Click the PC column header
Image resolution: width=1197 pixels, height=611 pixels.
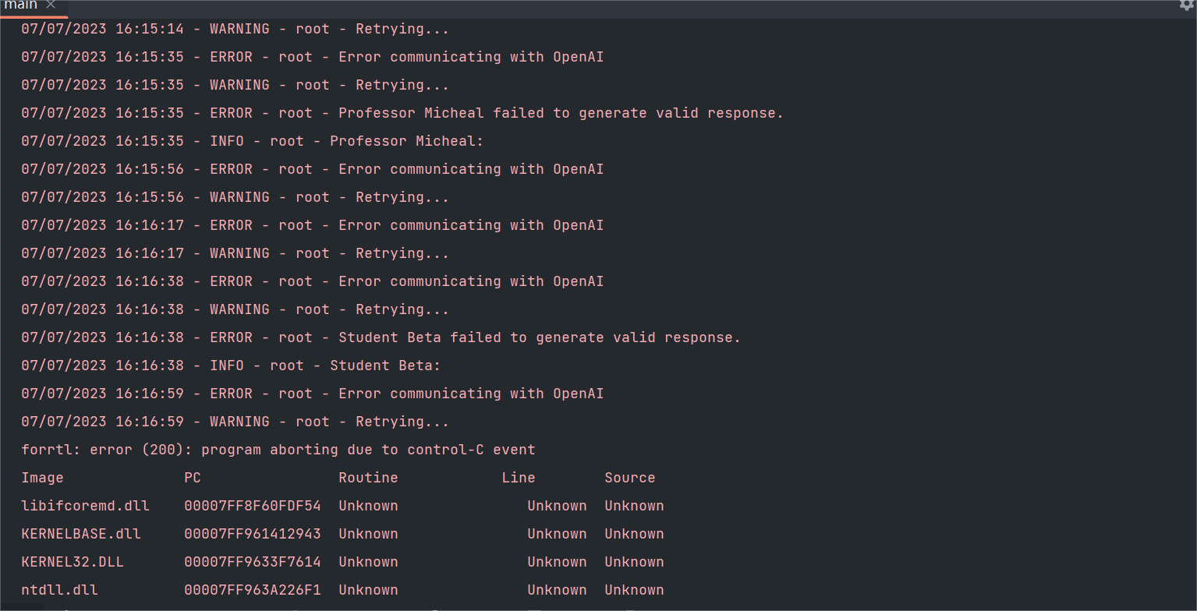point(193,477)
